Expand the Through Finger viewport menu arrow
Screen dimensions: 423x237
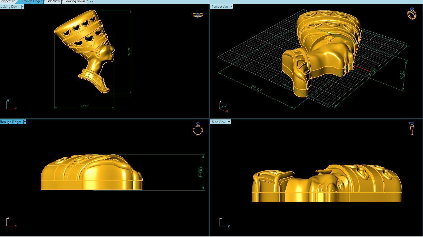click(x=25, y=122)
